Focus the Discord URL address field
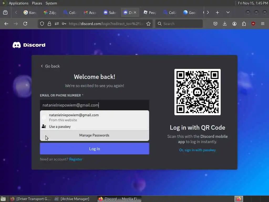The image size is (269, 202). pyautogui.click(x=106, y=24)
